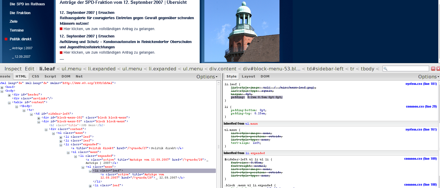Switch to the CSS tab
The height and width of the screenshot is (188, 440).
pos(35,76)
